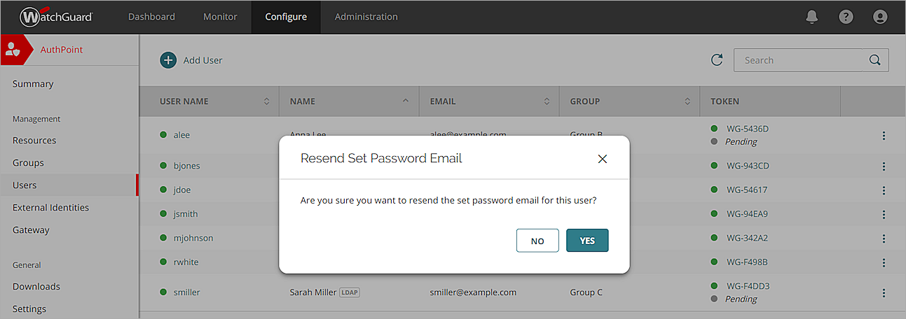
Task: Go to External Identities in sidebar
Action: pyautogui.click(x=50, y=208)
